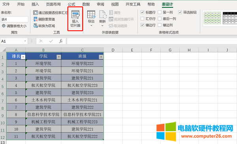Click the insert function fx icon
237x144 pixels.
[61, 41]
